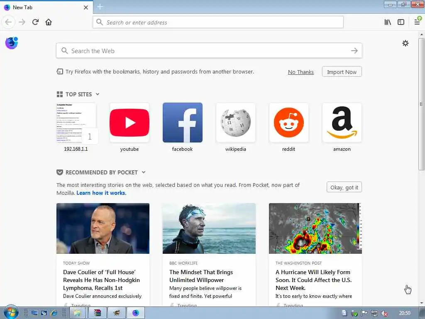Click the muted volume tray icon
The image size is (425, 319).
click(x=384, y=313)
